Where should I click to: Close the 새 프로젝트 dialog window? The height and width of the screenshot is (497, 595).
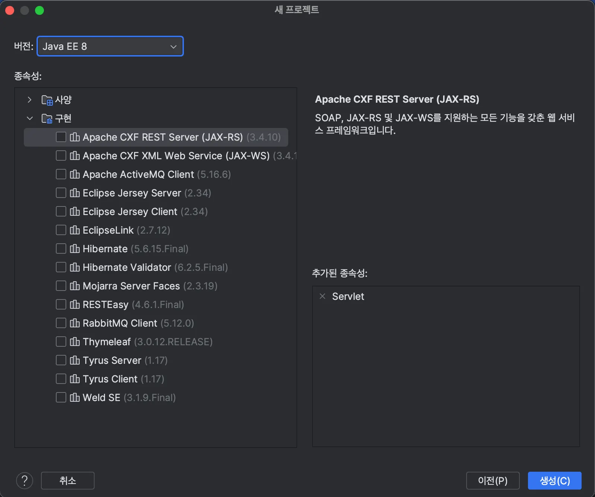coord(10,10)
